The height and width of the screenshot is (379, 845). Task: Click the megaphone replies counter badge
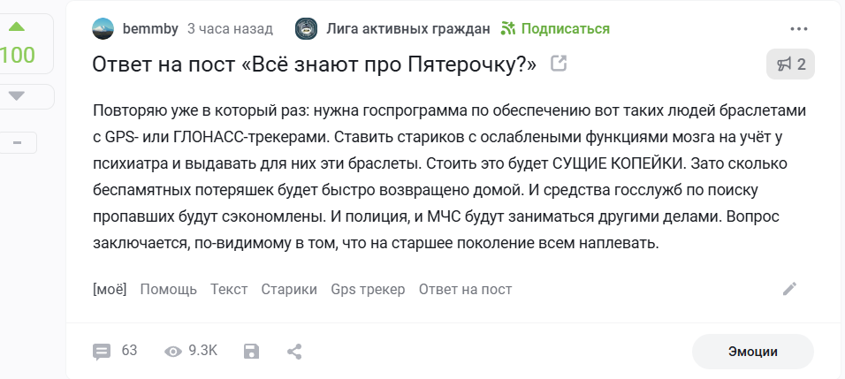(790, 64)
